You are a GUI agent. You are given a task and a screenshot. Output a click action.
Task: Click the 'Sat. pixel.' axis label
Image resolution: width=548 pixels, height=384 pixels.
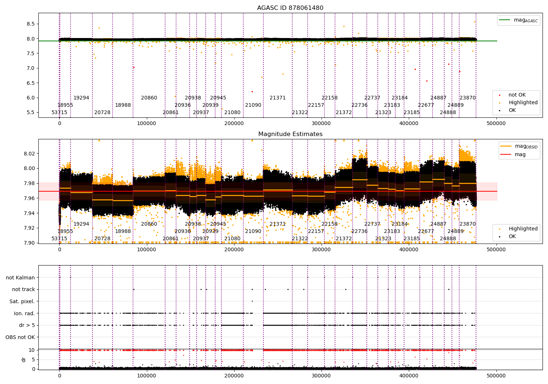22,301
